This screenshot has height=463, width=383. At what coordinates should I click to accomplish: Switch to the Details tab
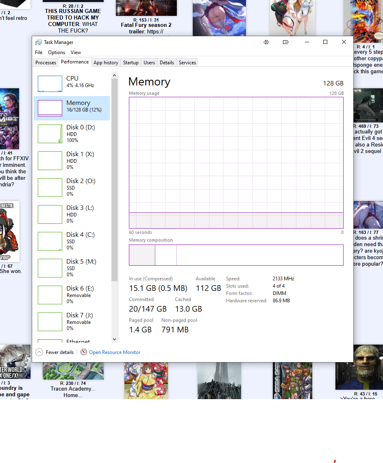167,63
